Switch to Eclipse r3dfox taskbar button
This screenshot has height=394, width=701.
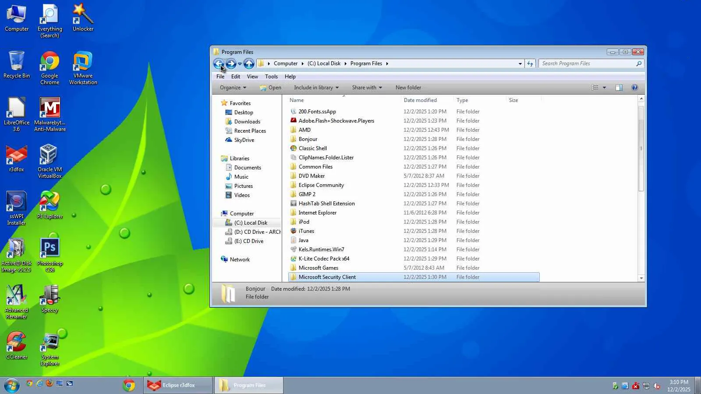point(178,385)
